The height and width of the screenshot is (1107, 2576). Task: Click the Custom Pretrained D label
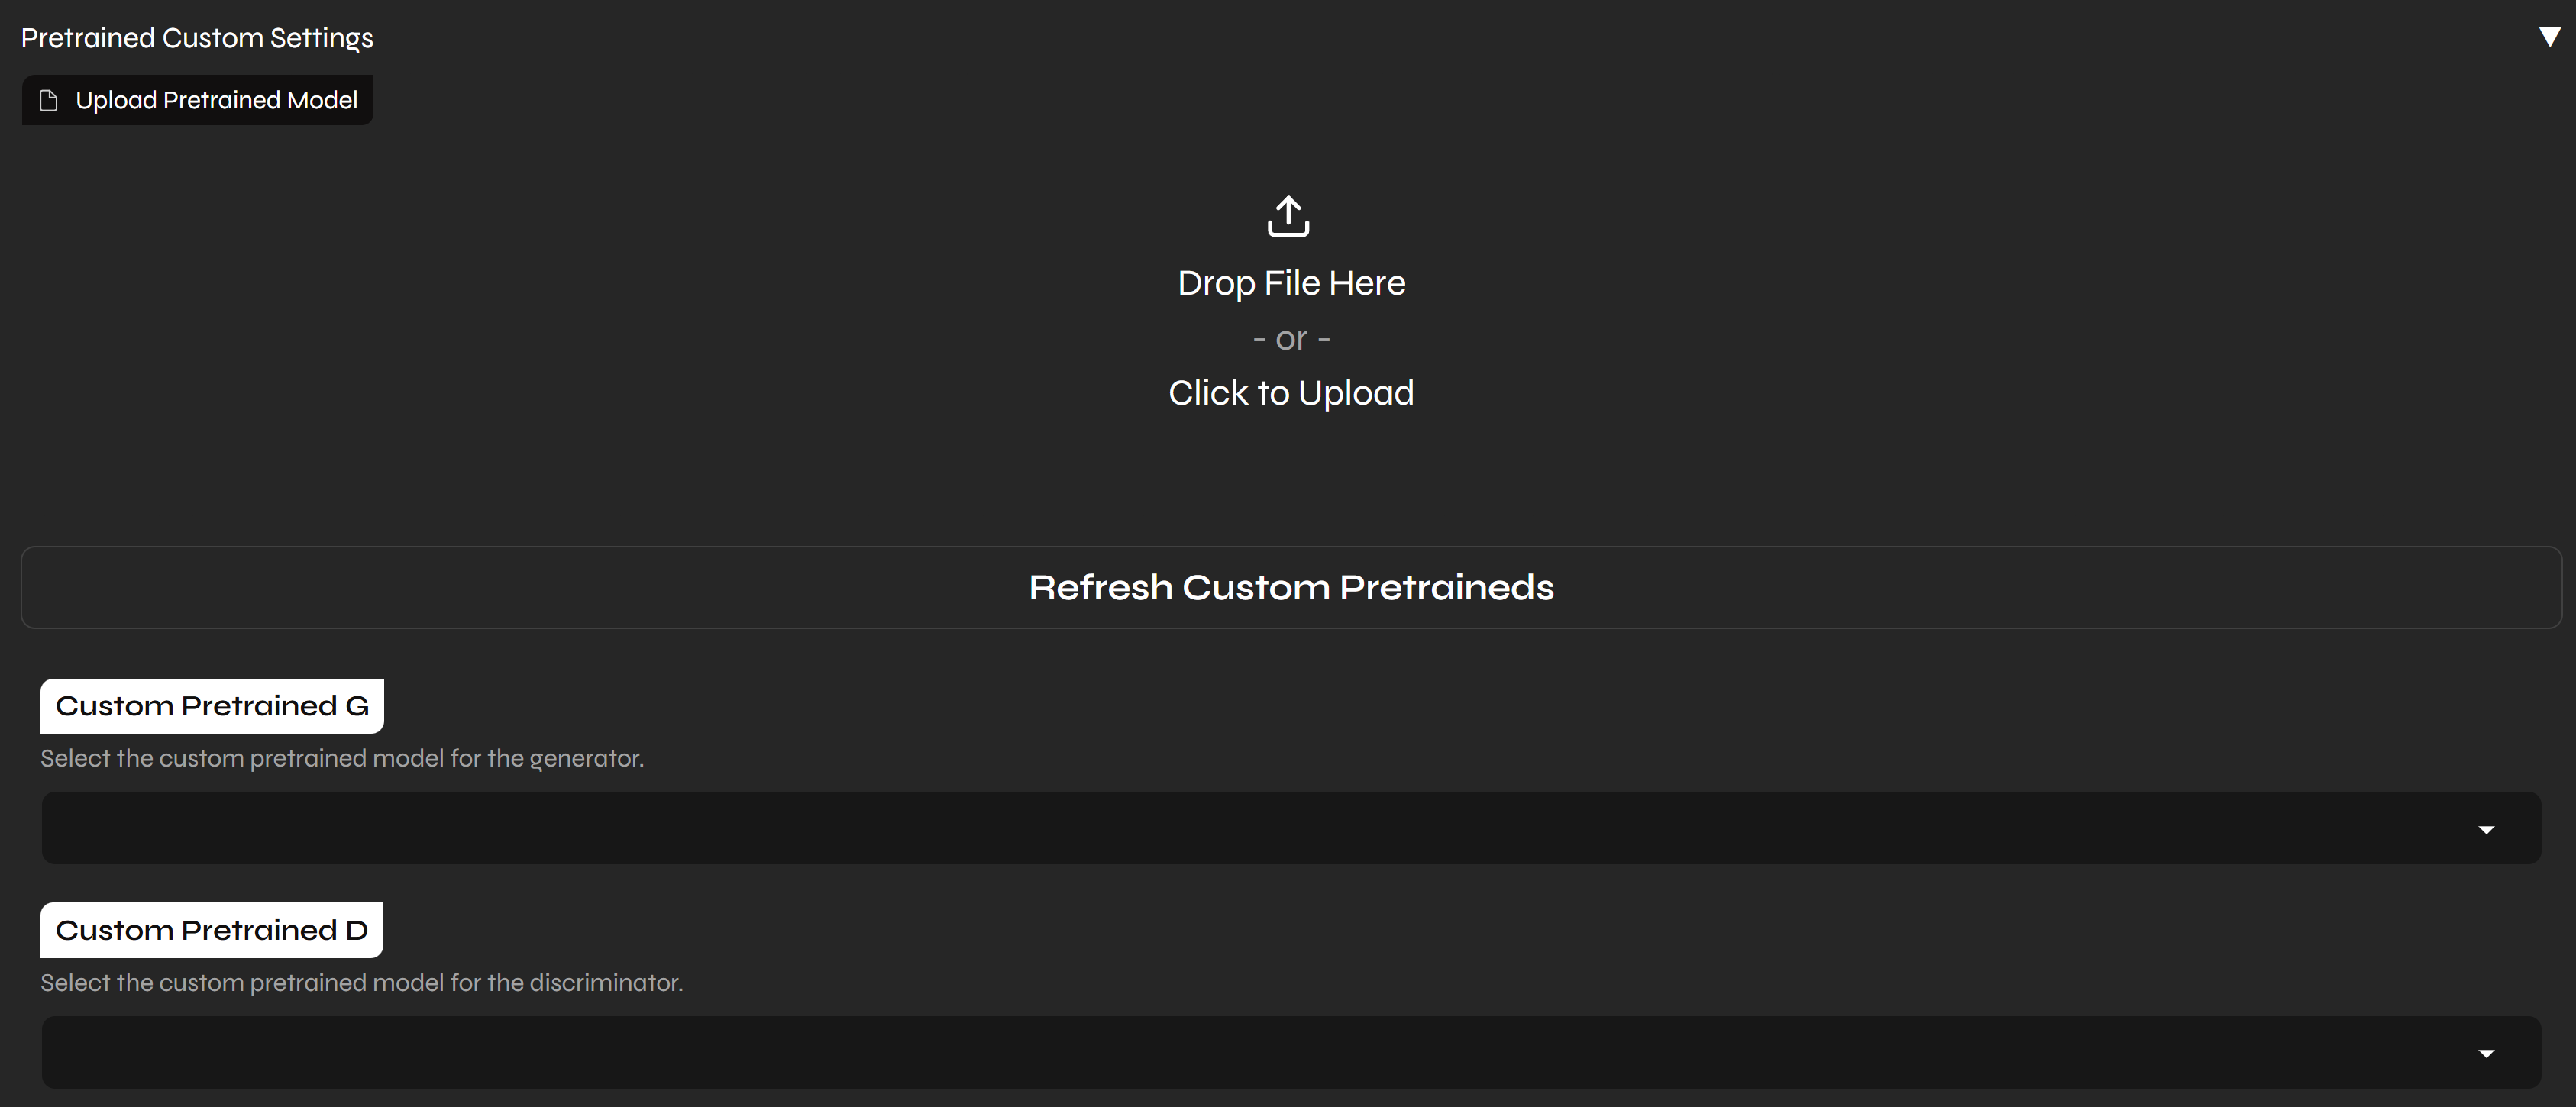[x=212, y=930]
